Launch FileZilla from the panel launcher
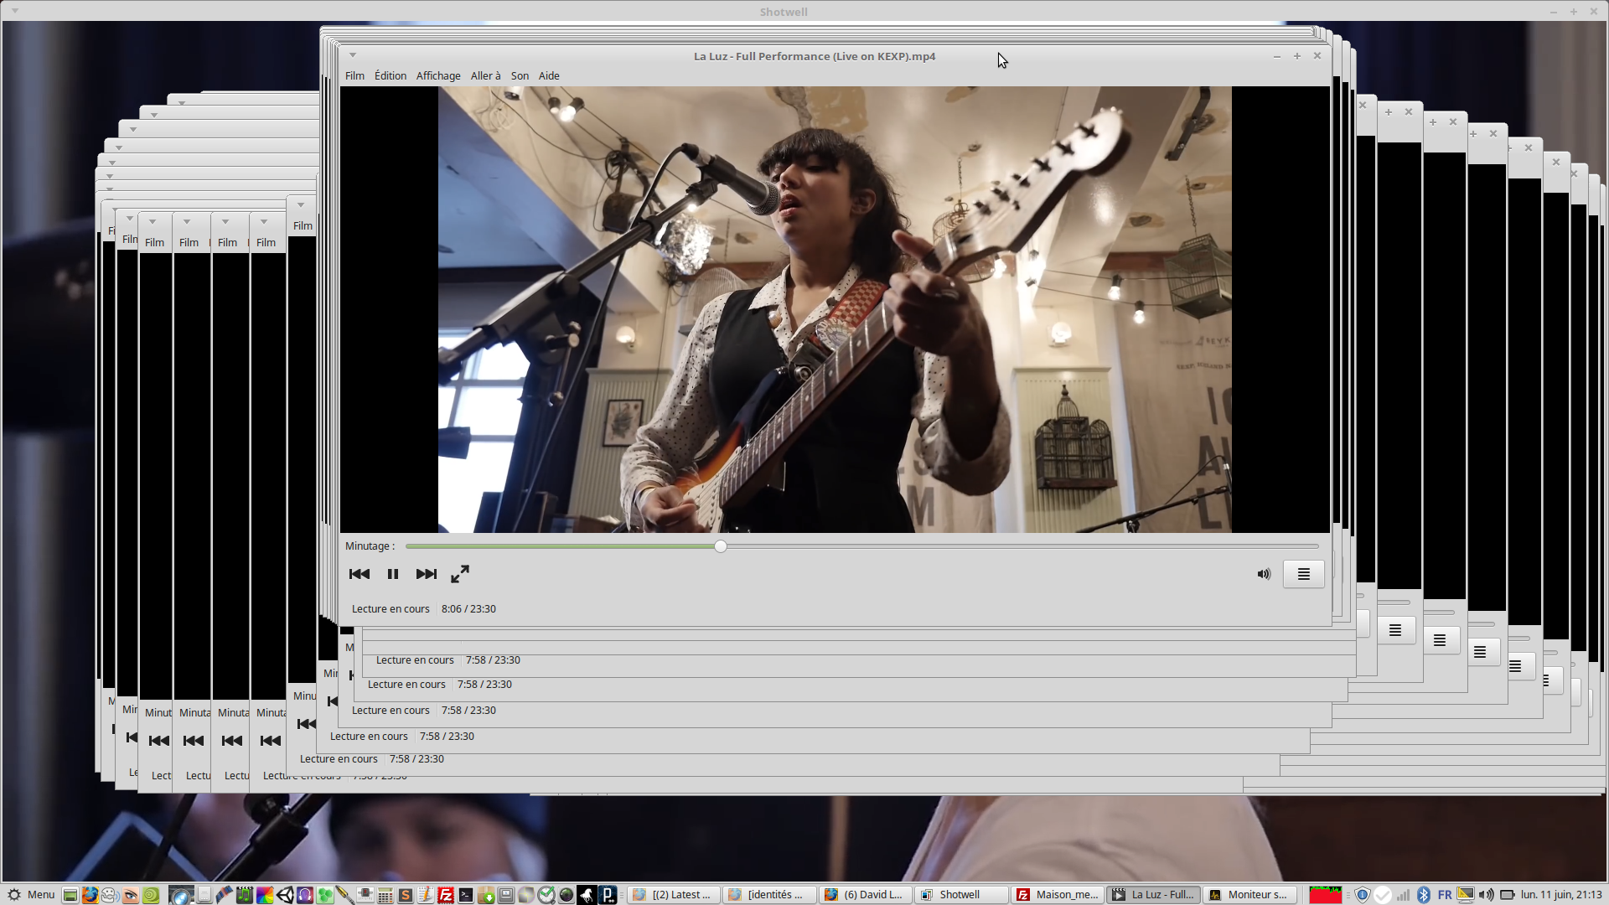 tap(446, 895)
